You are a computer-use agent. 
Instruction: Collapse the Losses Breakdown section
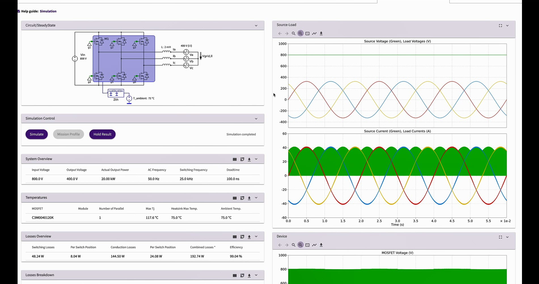click(256, 275)
